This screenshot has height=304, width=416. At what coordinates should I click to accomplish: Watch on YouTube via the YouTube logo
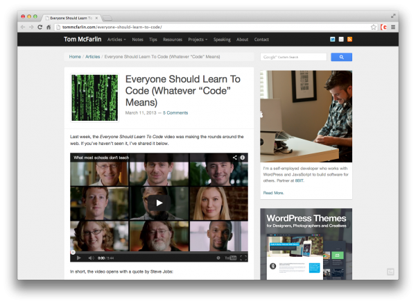click(x=231, y=257)
